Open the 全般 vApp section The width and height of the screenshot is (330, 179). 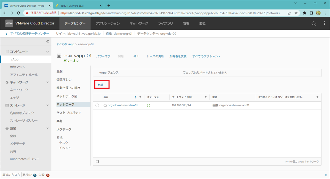59,71
